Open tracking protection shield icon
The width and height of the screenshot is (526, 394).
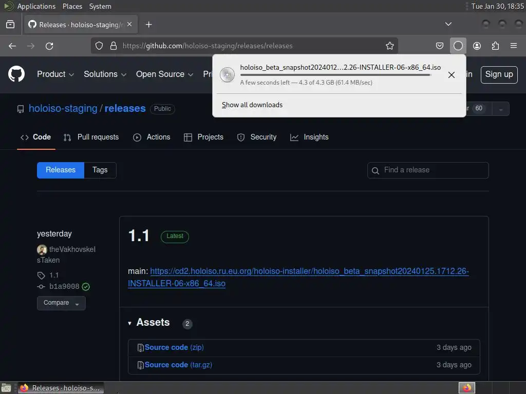[99, 46]
